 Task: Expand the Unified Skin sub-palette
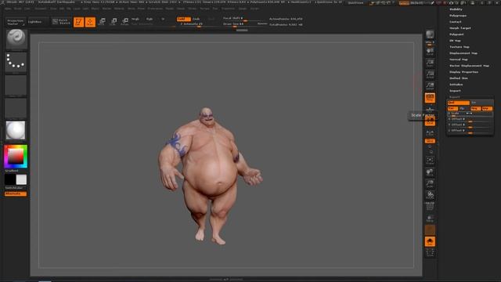[459, 78]
